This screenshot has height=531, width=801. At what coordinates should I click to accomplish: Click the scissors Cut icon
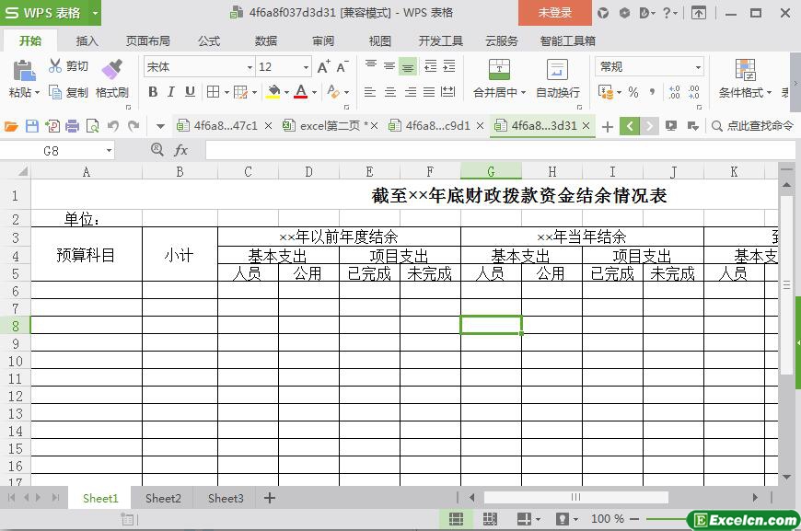(x=55, y=66)
